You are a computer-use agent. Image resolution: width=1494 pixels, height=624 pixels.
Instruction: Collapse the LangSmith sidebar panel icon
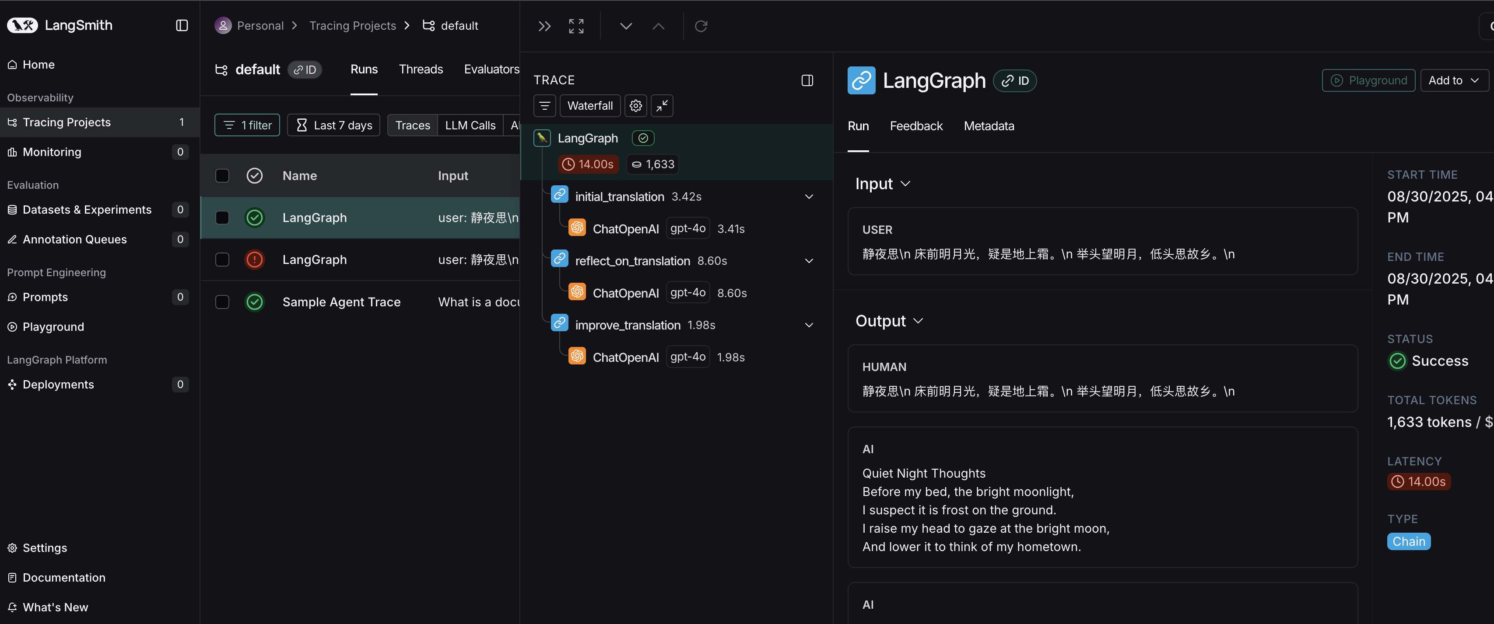(x=182, y=25)
